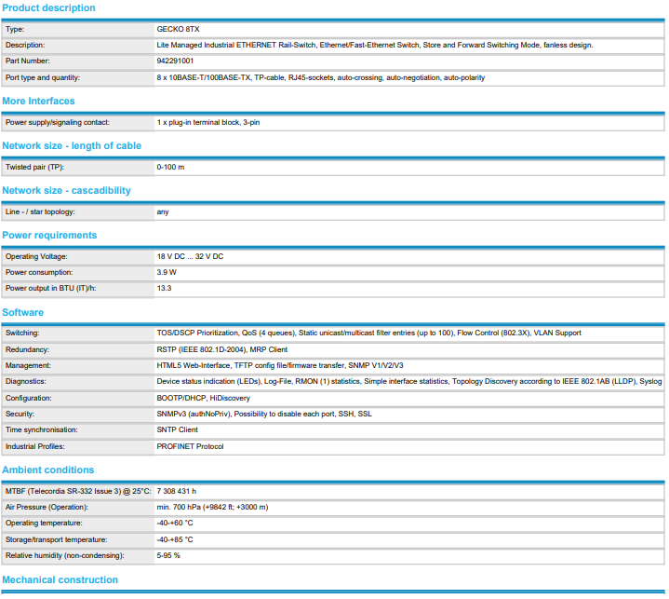Select the '-40-+85 °C' storage temperature value
The image size is (669, 599).
(x=175, y=540)
